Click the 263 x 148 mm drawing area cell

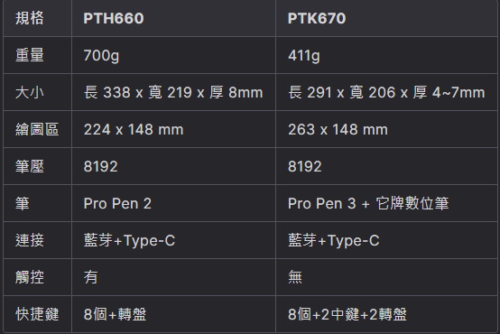click(x=386, y=129)
